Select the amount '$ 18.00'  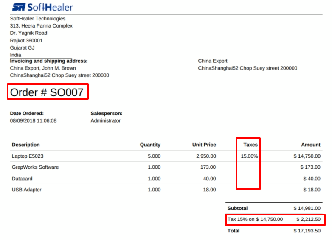pyautogui.click(x=312, y=190)
